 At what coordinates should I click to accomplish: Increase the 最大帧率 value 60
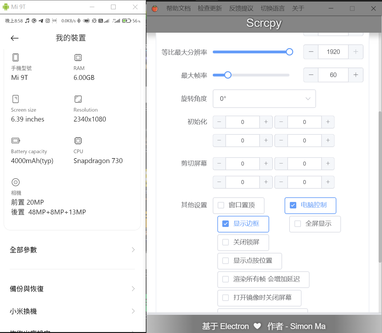point(356,75)
